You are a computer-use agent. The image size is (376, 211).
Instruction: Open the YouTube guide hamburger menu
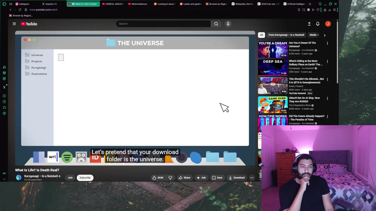tap(14, 24)
